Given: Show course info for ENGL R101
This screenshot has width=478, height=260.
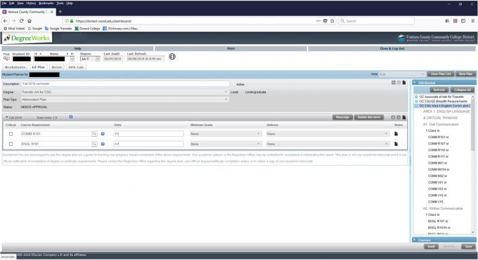Looking at the screenshot, I should click(x=103, y=144).
